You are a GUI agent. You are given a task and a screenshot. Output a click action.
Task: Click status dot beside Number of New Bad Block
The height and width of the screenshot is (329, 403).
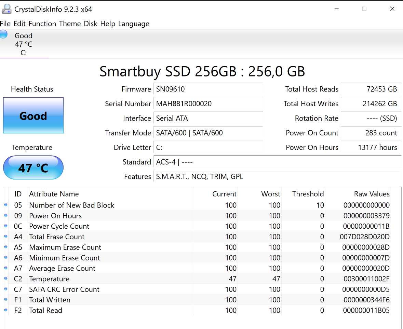tap(6, 205)
